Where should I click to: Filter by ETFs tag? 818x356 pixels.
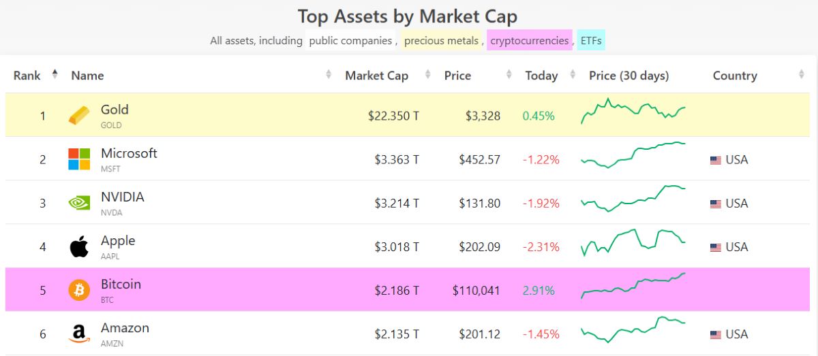tap(591, 40)
